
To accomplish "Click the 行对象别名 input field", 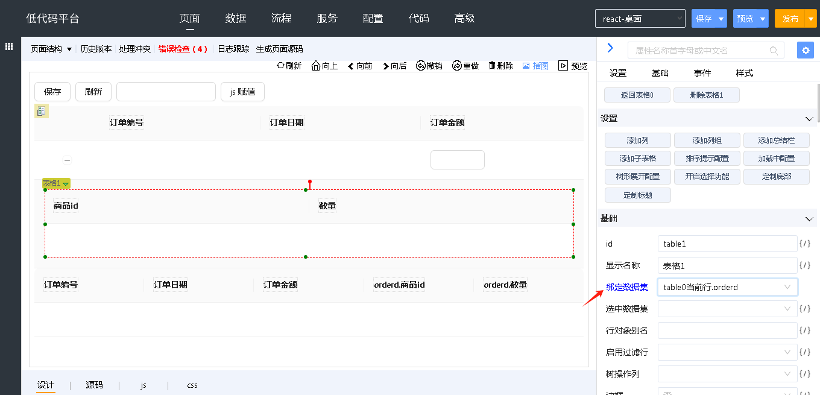I will tap(728, 330).
